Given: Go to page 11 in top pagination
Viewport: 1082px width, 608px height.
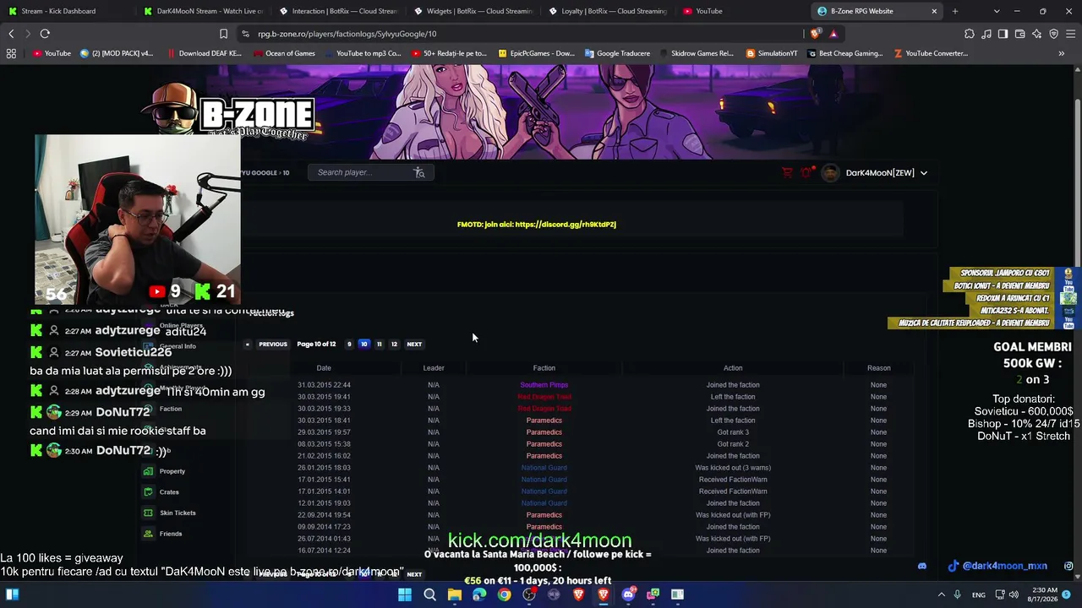Looking at the screenshot, I should tap(379, 345).
